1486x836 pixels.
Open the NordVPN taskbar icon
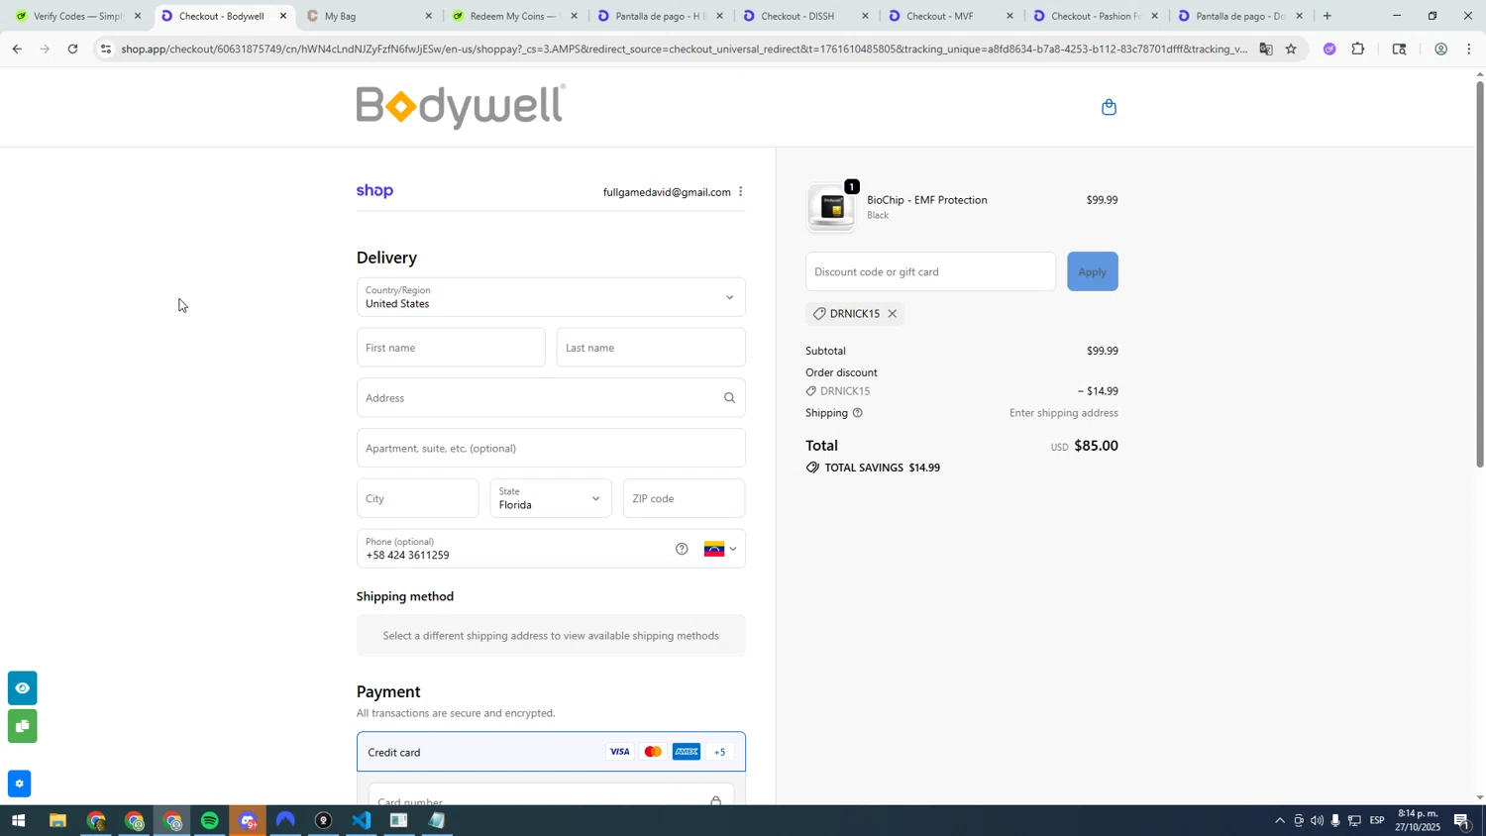pos(285,821)
